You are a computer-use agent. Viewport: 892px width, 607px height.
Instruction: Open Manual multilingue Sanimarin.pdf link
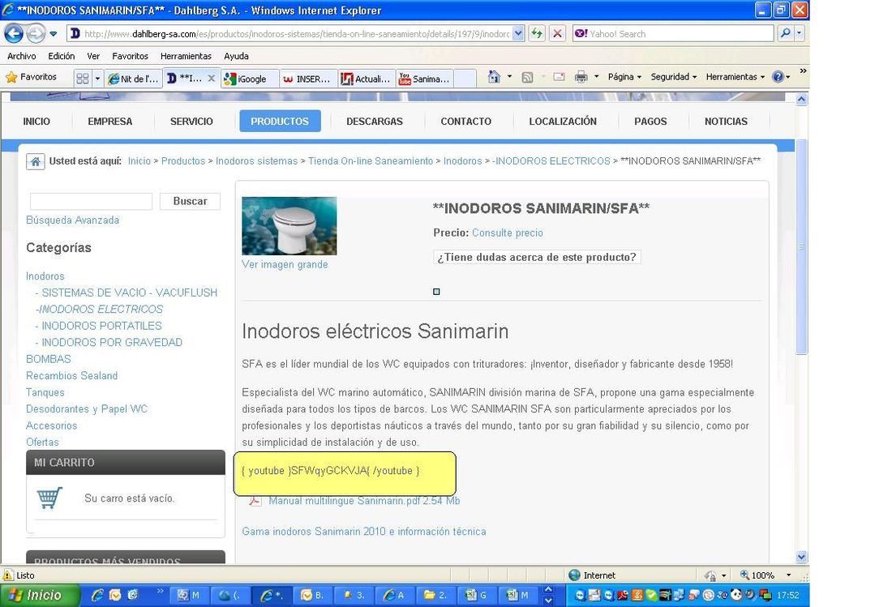(x=364, y=501)
